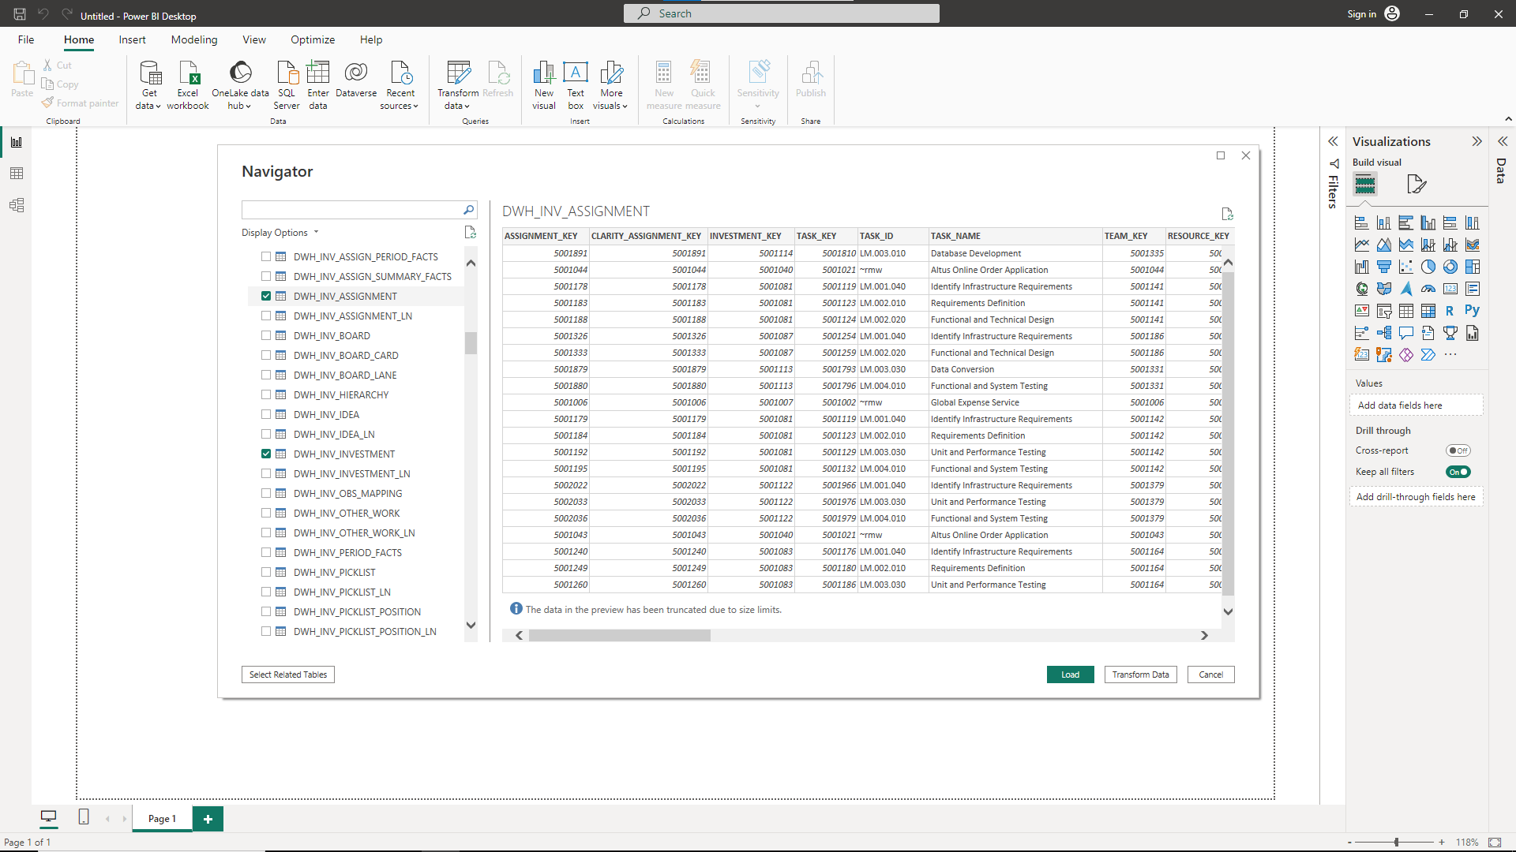The height and width of the screenshot is (852, 1516).
Task: Open More visuals dropdown
Action: pos(610,85)
